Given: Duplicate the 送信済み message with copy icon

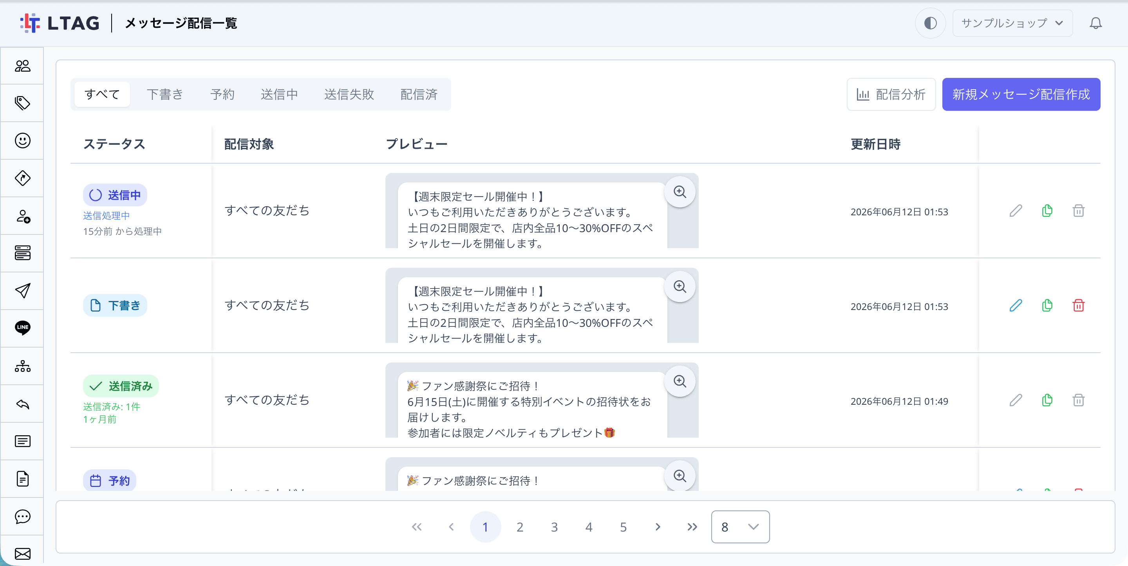Looking at the screenshot, I should pyautogui.click(x=1047, y=400).
